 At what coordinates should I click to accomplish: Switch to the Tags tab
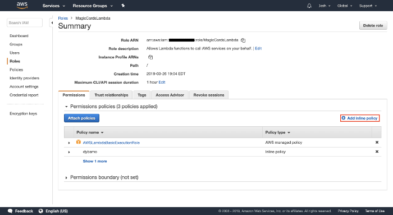tap(142, 95)
